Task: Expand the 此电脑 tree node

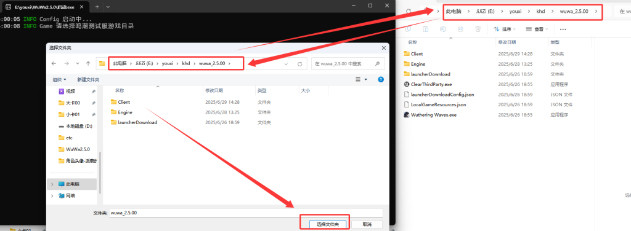Action: (52, 184)
